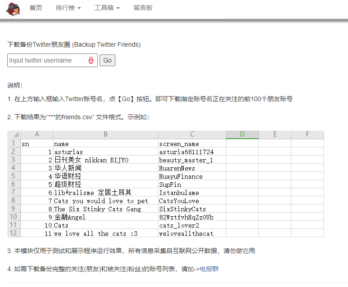Click instruction 3 about public data
This screenshot has height=287, width=348.
[132, 251]
